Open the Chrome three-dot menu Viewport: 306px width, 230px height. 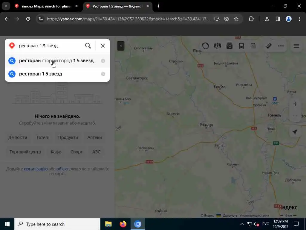(299, 19)
